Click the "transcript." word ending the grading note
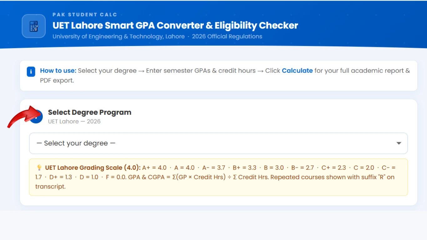This screenshot has width=427, height=240. pyautogui.click(x=50, y=187)
